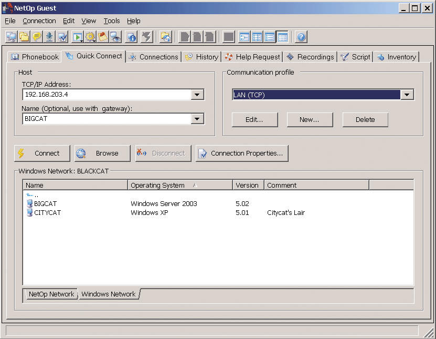Image resolution: width=436 pixels, height=339 pixels.
Task: Click the gray square stop toolbar icon
Action: (x=229, y=37)
